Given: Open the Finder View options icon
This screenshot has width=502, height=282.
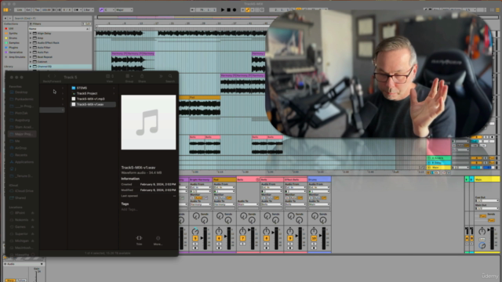Looking at the screenshot, I should [x=110, y=77].
